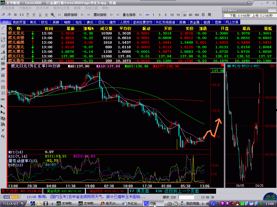
Task: Open the 页面选择 menu
Action: (8, 8)
